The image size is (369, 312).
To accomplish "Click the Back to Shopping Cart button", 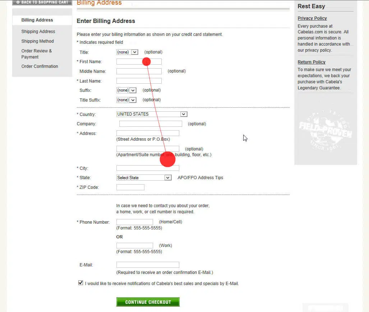I will tap(42, 3).
